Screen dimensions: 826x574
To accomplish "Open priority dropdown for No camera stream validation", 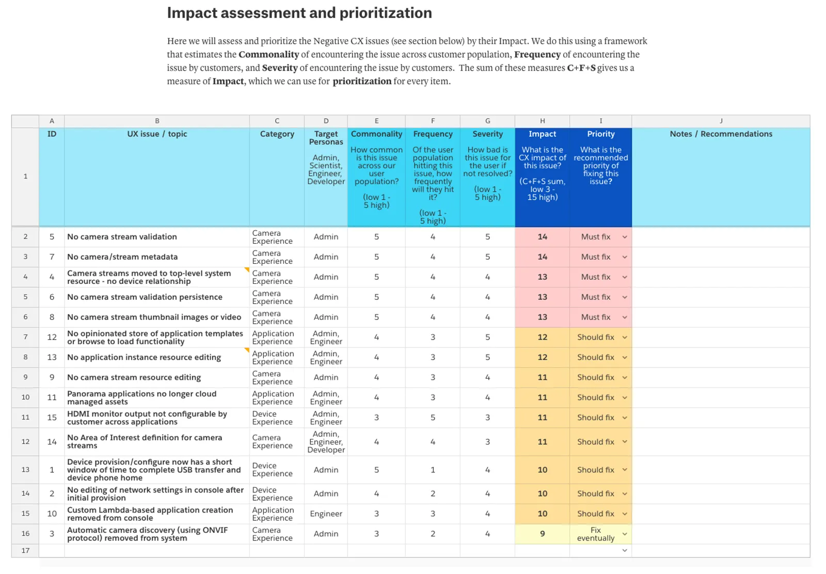I will [625, 237].
